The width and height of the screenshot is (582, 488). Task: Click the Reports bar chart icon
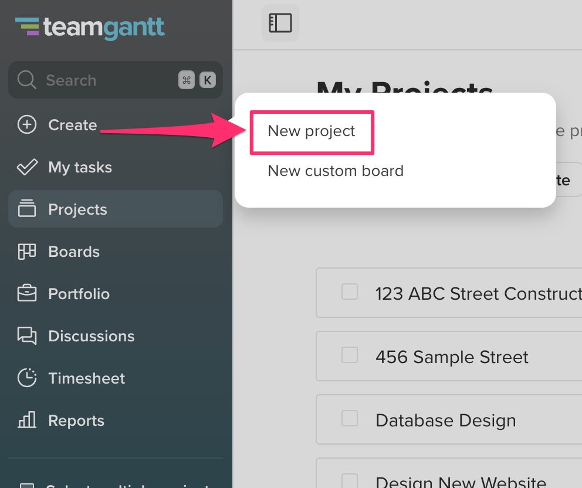coord(27,420)
